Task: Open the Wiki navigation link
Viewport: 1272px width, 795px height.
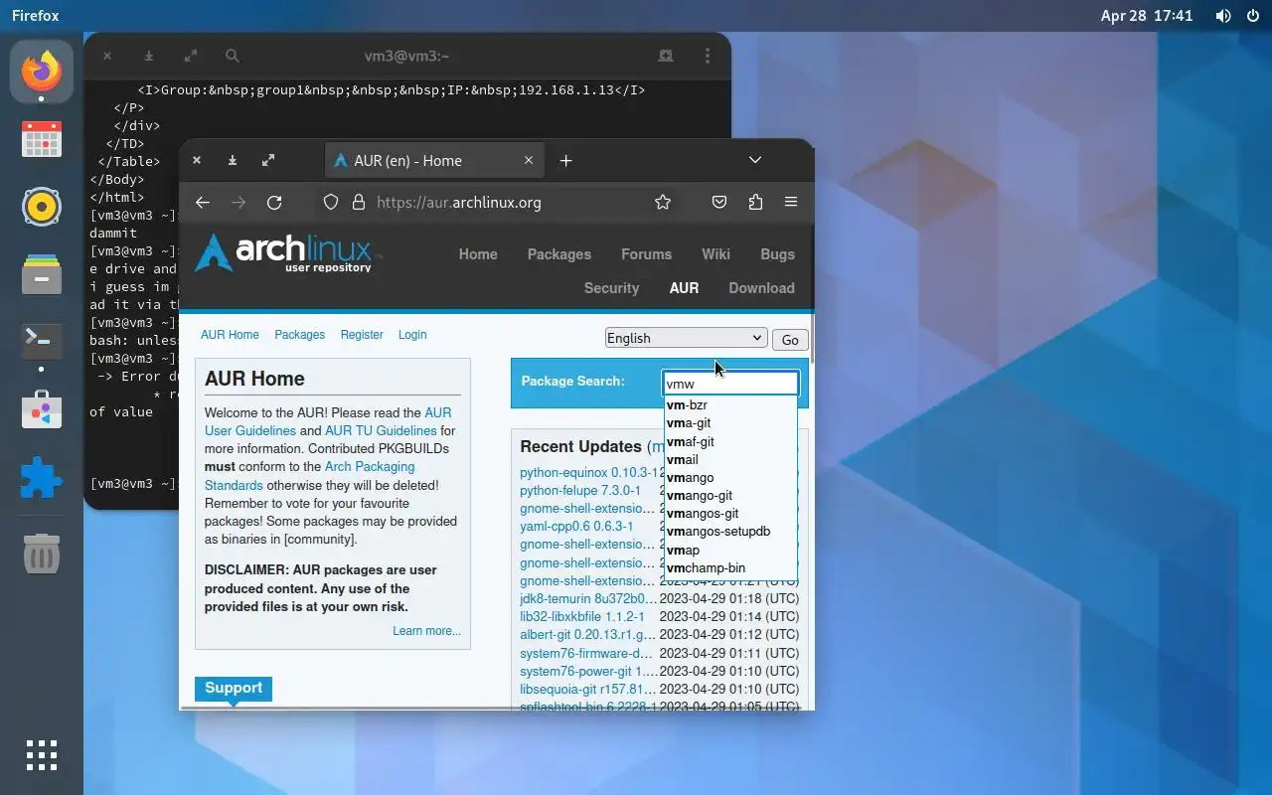Action: (715, 254)
